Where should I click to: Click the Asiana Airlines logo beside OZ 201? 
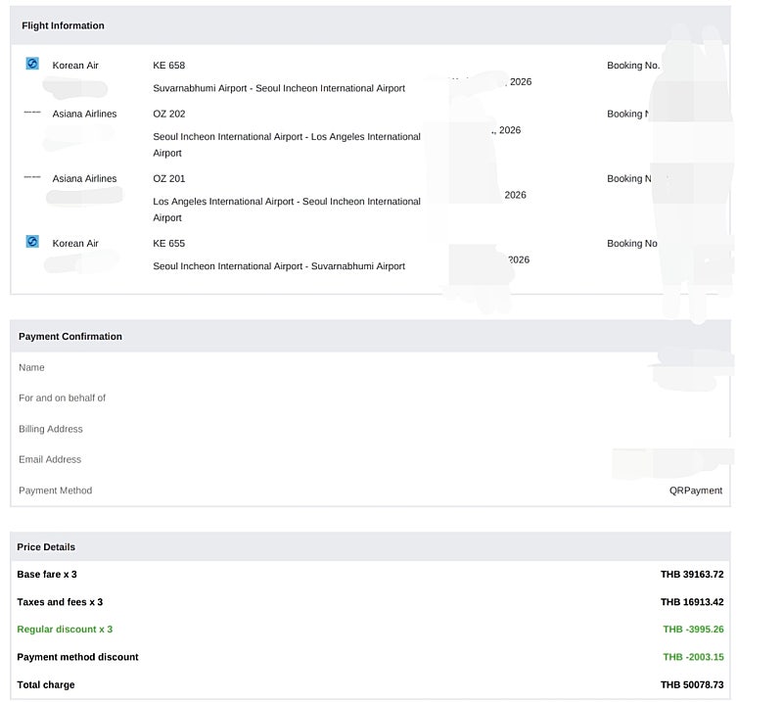(32, 177)
